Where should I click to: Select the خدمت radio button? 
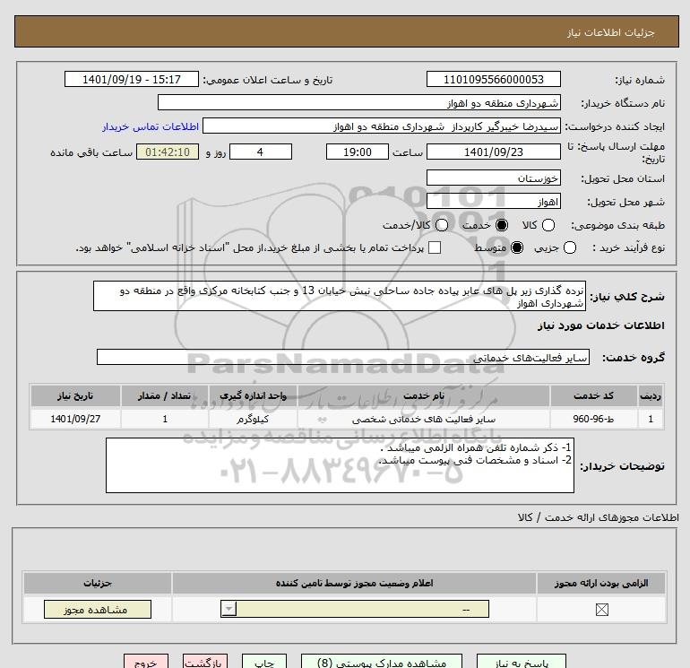[x=501, y=225]
